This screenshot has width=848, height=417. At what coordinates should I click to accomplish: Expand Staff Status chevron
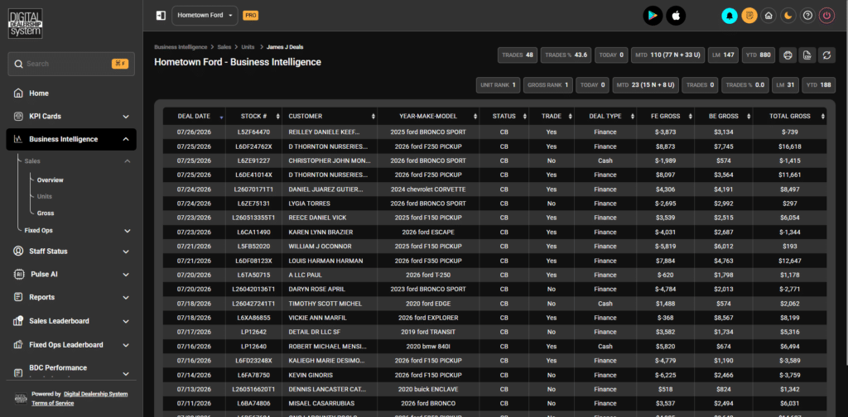click(x=126, y=252)
